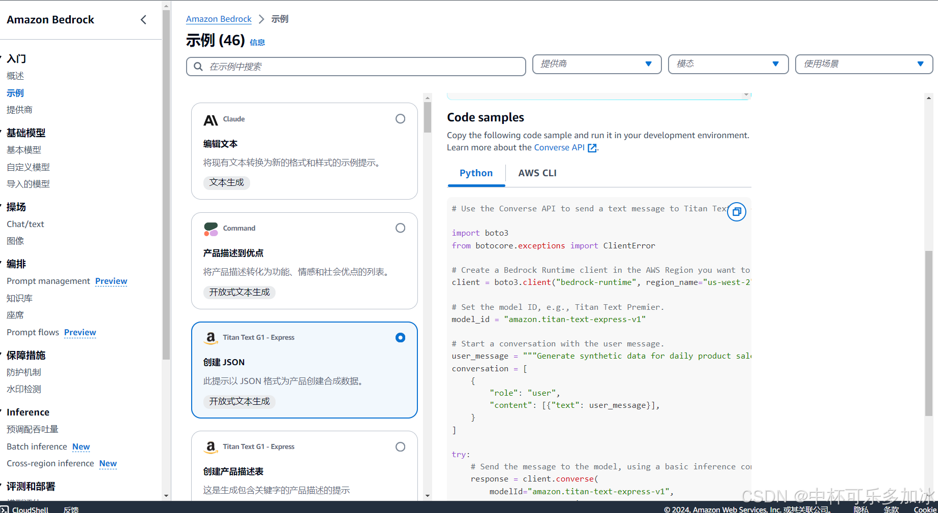This screenshot has height=513, width=938.
Task: Click 条款 in the footer
Action: pos(891,509)
